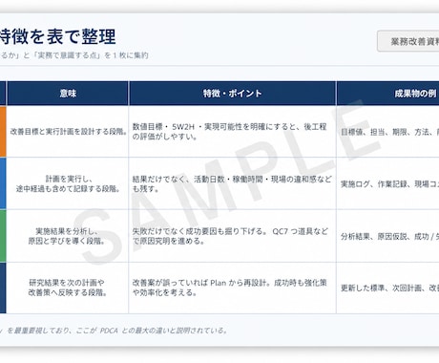Select the cell mentioning QC7つ道具

click(x=233, y=236)
